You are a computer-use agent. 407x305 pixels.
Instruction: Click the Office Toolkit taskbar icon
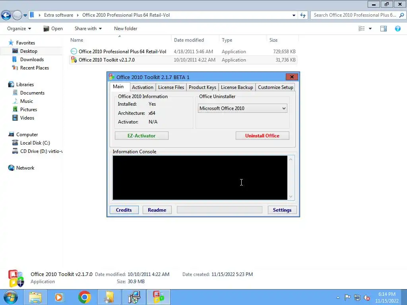(x=159, y=297)
